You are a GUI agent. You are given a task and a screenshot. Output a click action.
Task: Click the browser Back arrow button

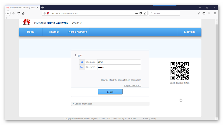point(8,13)
